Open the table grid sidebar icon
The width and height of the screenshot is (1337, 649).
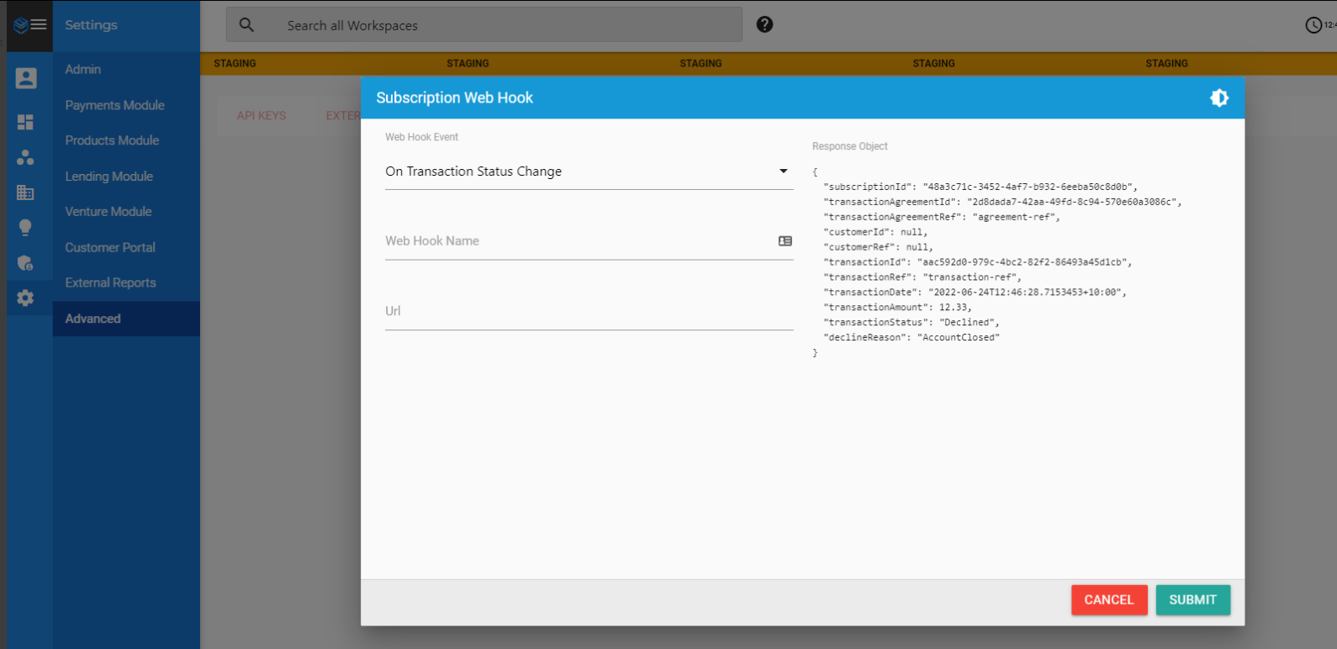[x=25, y=193]
